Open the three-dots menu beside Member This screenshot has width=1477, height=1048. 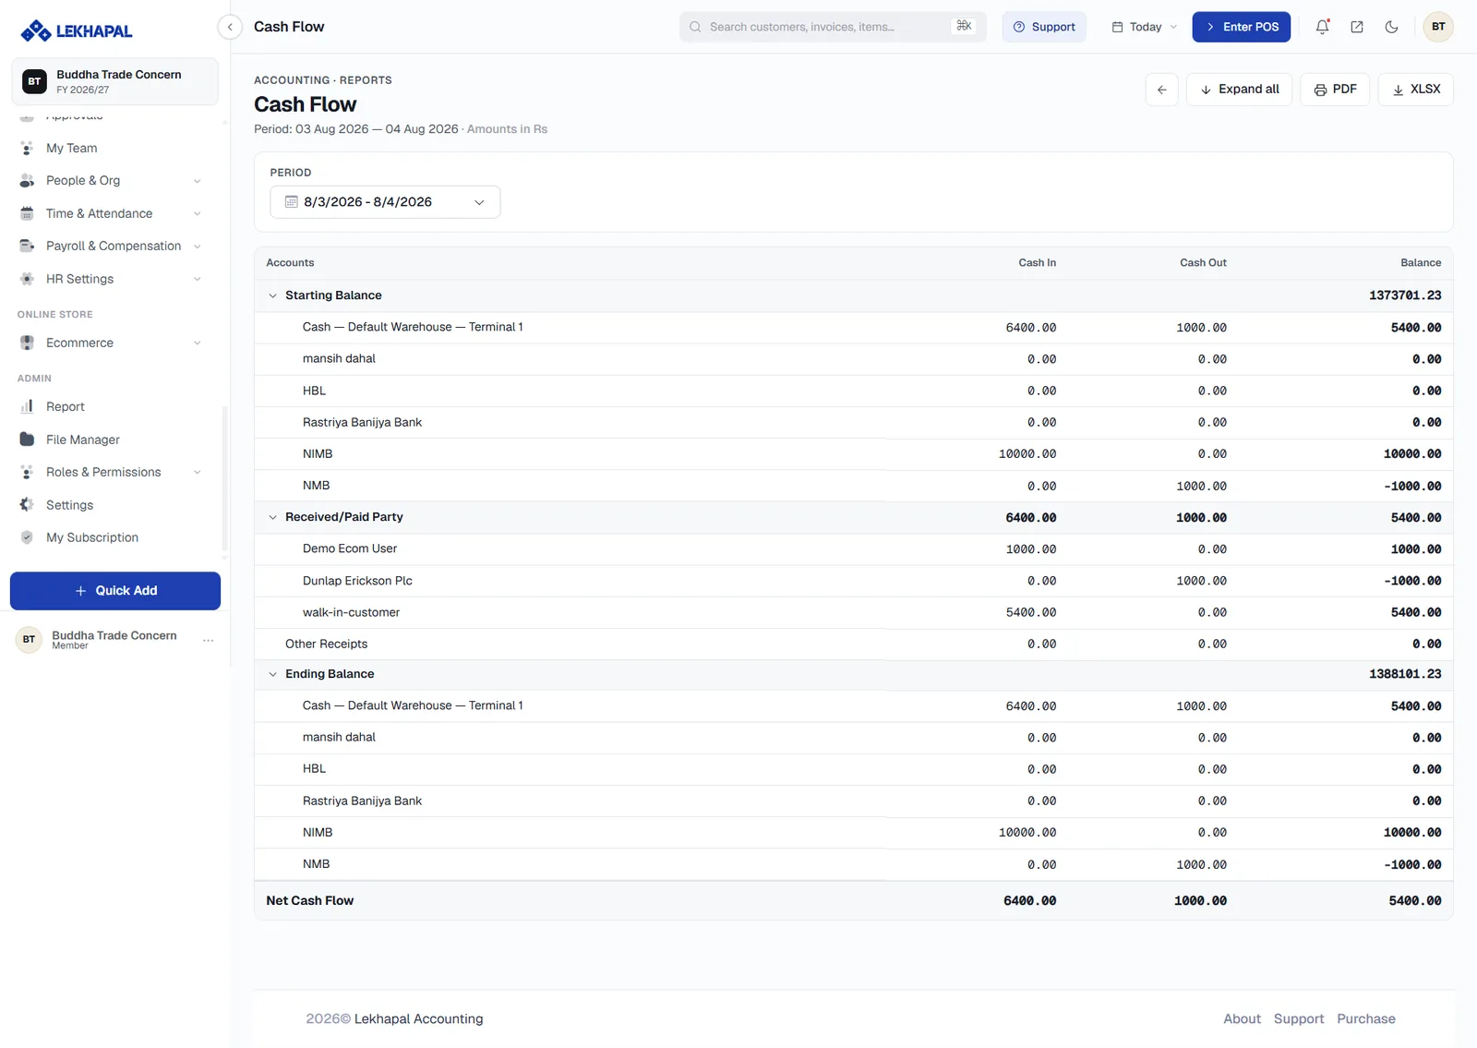point(209,640)
